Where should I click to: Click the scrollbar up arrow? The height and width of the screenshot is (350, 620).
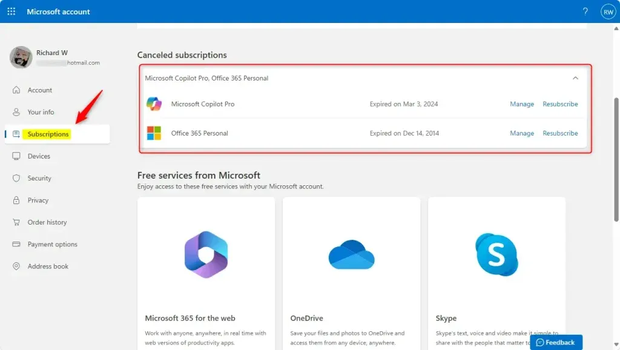coord(616,28)
